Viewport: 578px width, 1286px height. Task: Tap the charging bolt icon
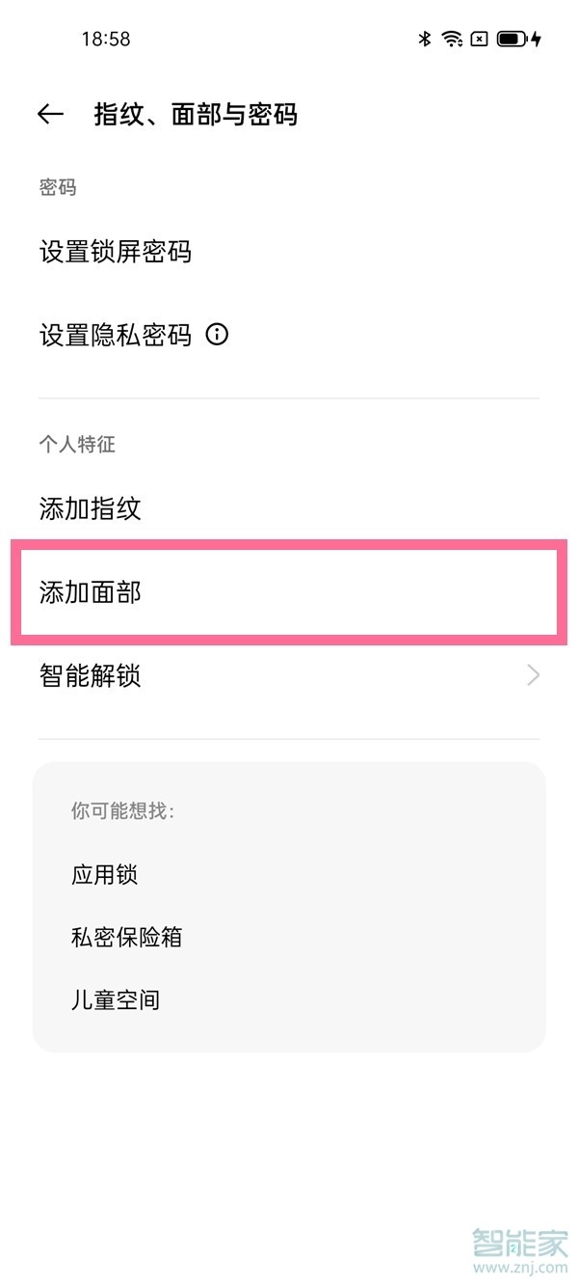click(x=537, y=40)
